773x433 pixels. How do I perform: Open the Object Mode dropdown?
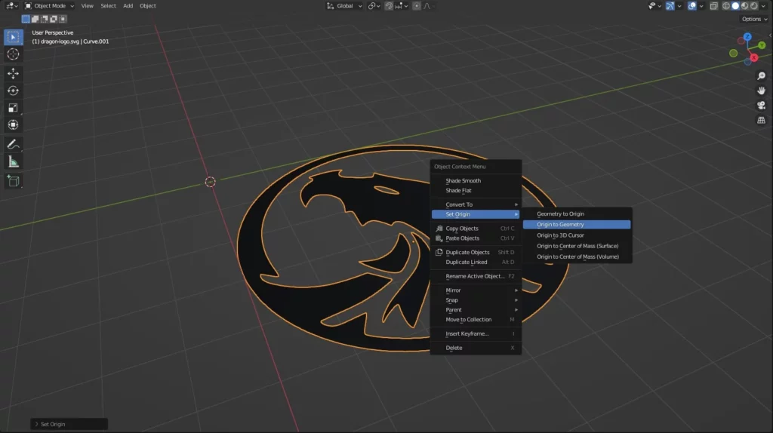[x=49, y=6]
